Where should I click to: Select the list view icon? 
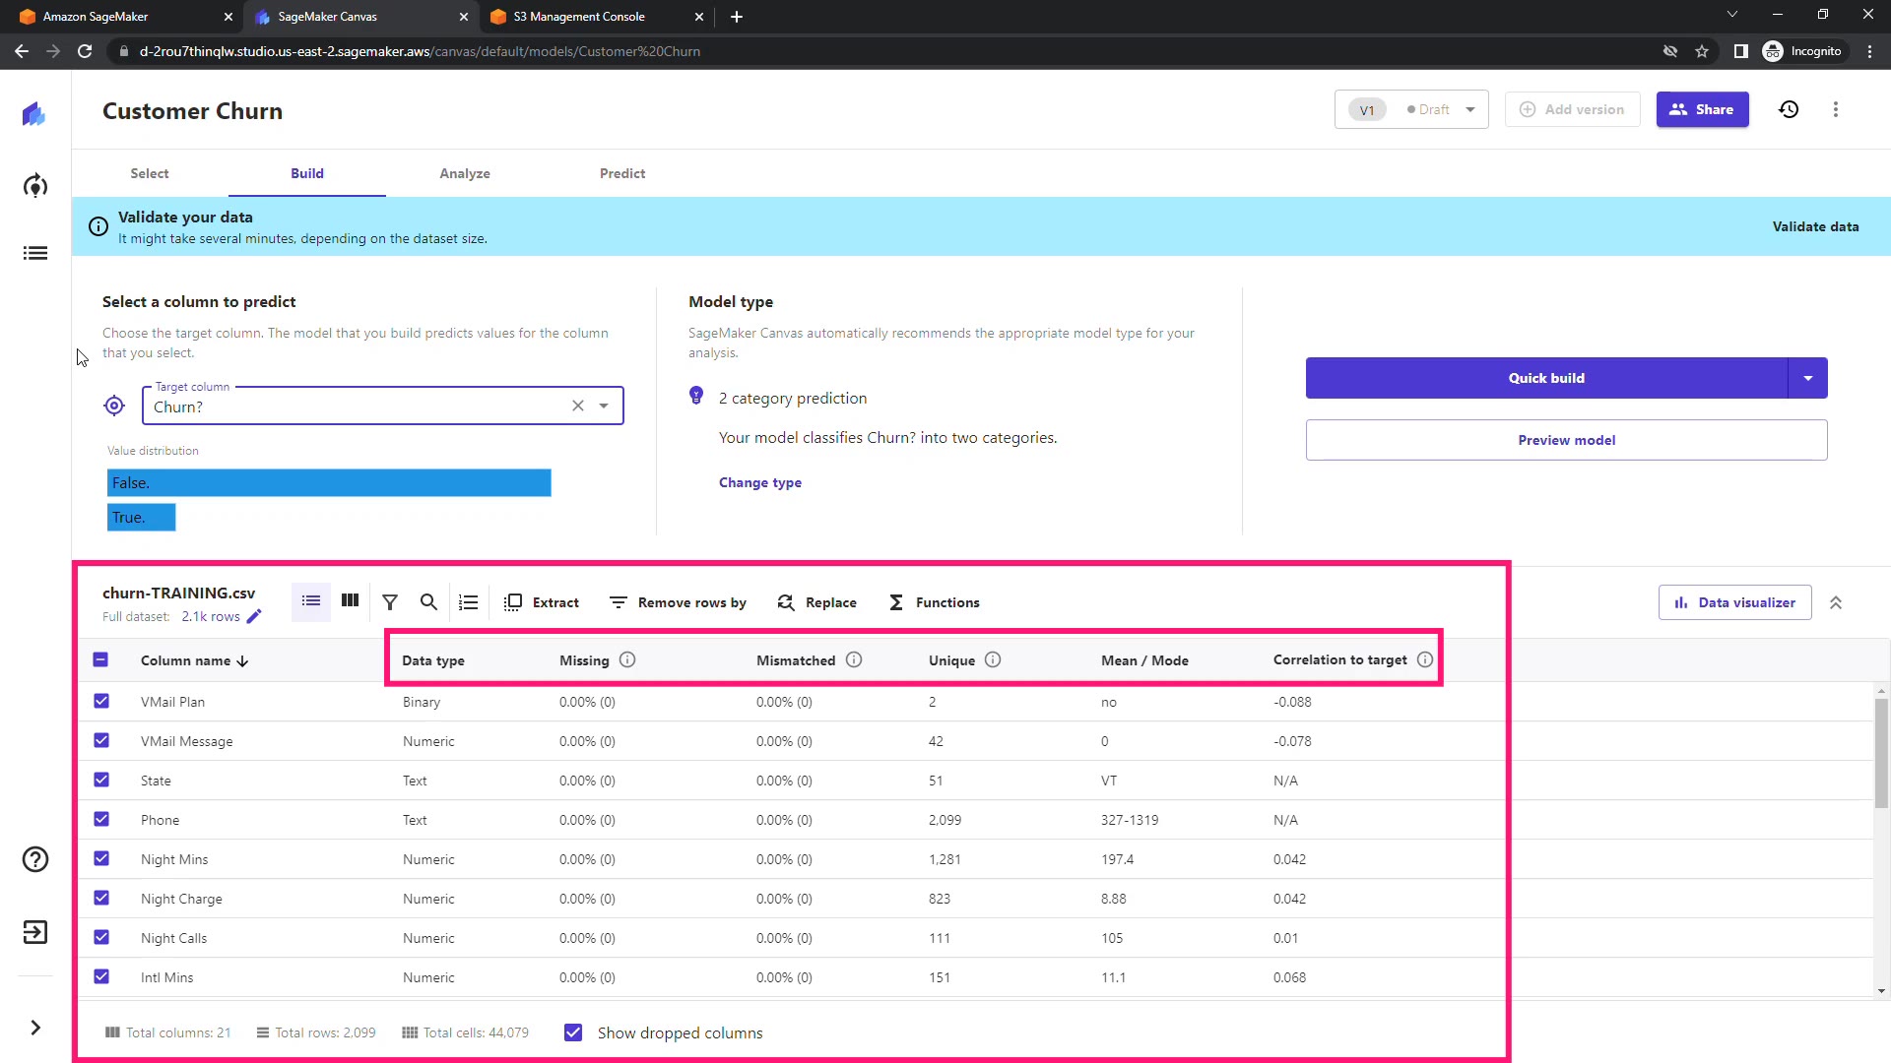pos(311,600)
